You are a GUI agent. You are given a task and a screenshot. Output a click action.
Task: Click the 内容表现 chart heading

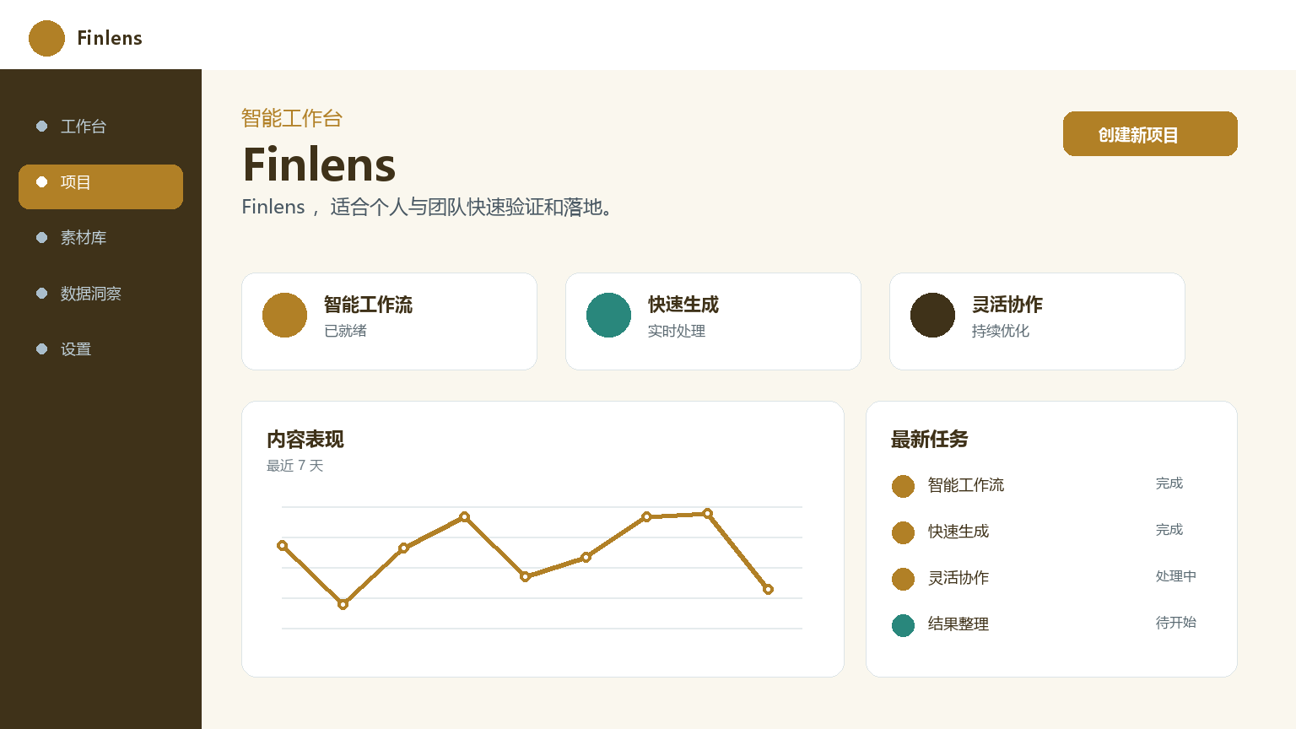click(305, 440)
